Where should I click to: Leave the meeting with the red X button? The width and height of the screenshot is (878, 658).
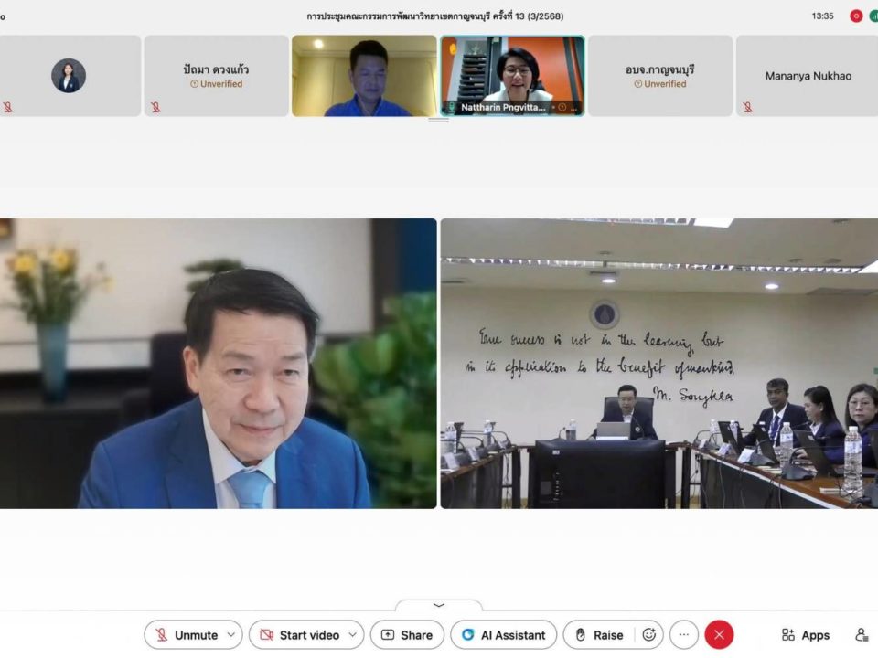pyautogui.click(x=719, y=634)
